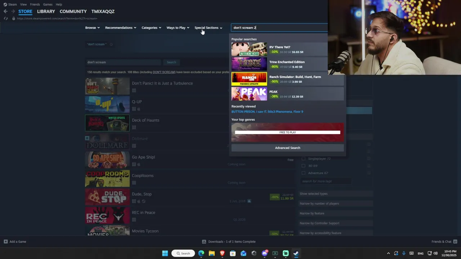Click the Add a Game plus icon
This screenshot has width=461, height=259.
click(x=6, y=242)
